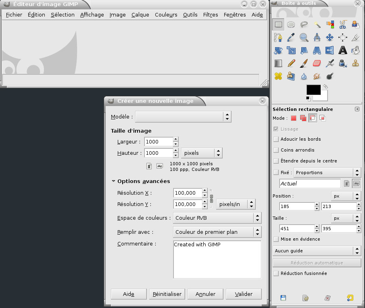
Task: Select the Fuzzy select magic wand tool
Action: 317,25
